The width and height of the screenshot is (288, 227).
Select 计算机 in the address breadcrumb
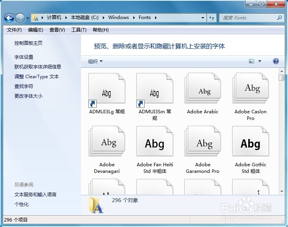[54, 18]
